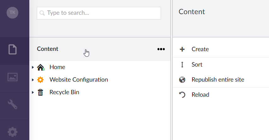Viewport: 269px width, 140px height.
Task: Click the globe icon for Republish
Action: click(x=182, y=80)
